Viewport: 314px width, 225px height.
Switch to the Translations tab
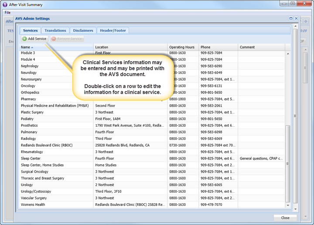[55, 31]
